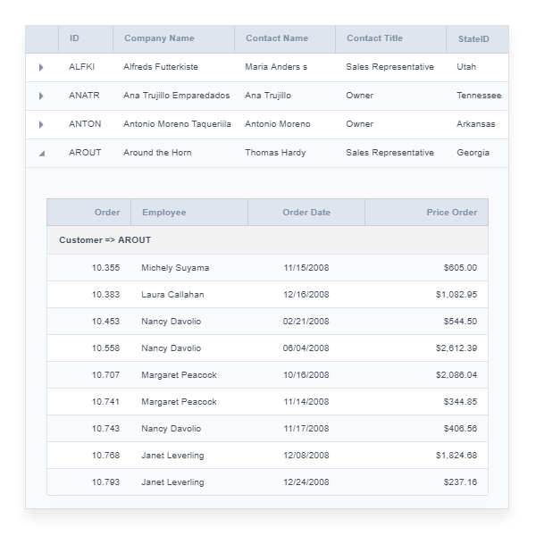Sort by Contact Name column header

tap(277, 38)
